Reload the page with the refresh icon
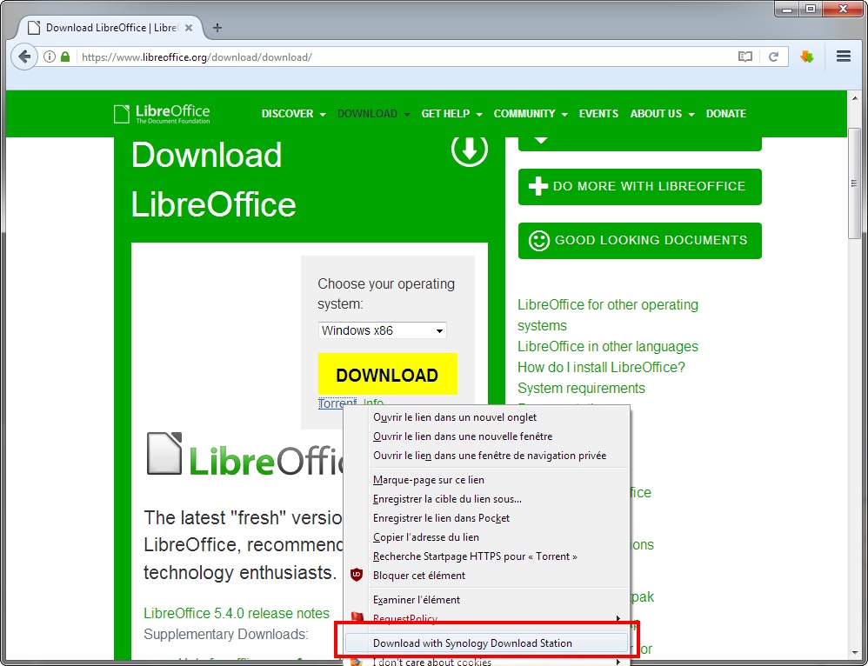The image size is (868, 666). coord(772,57)
